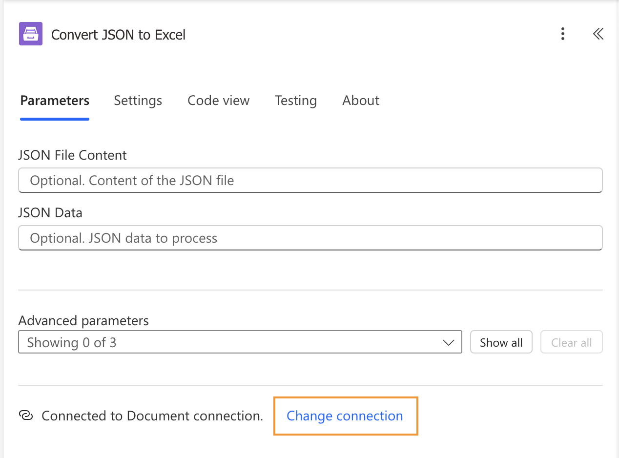The image size is (619, 458).
Task: Collapse the action panel with double chevron
Action: tap(598, 34)
